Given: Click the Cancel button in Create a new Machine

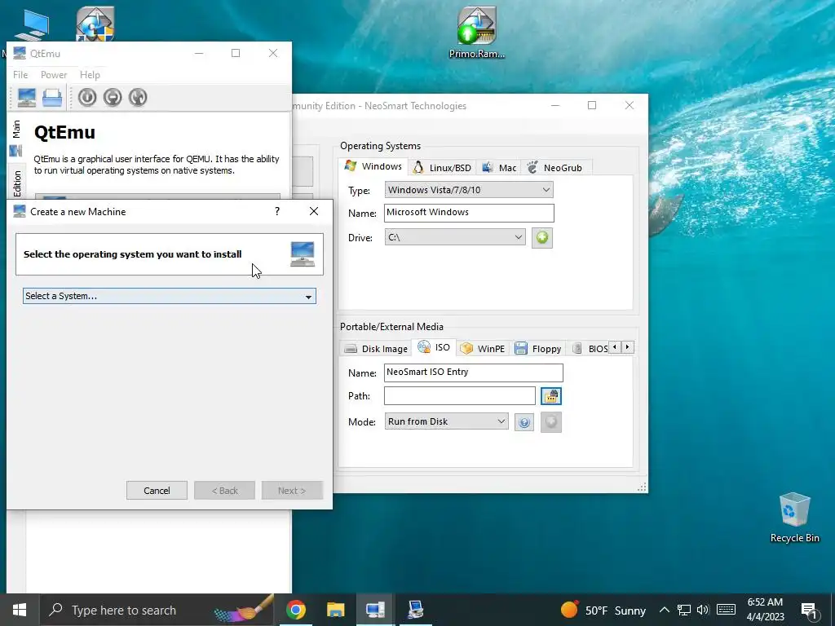Looking at the screenshot, I should coord(157,490).
